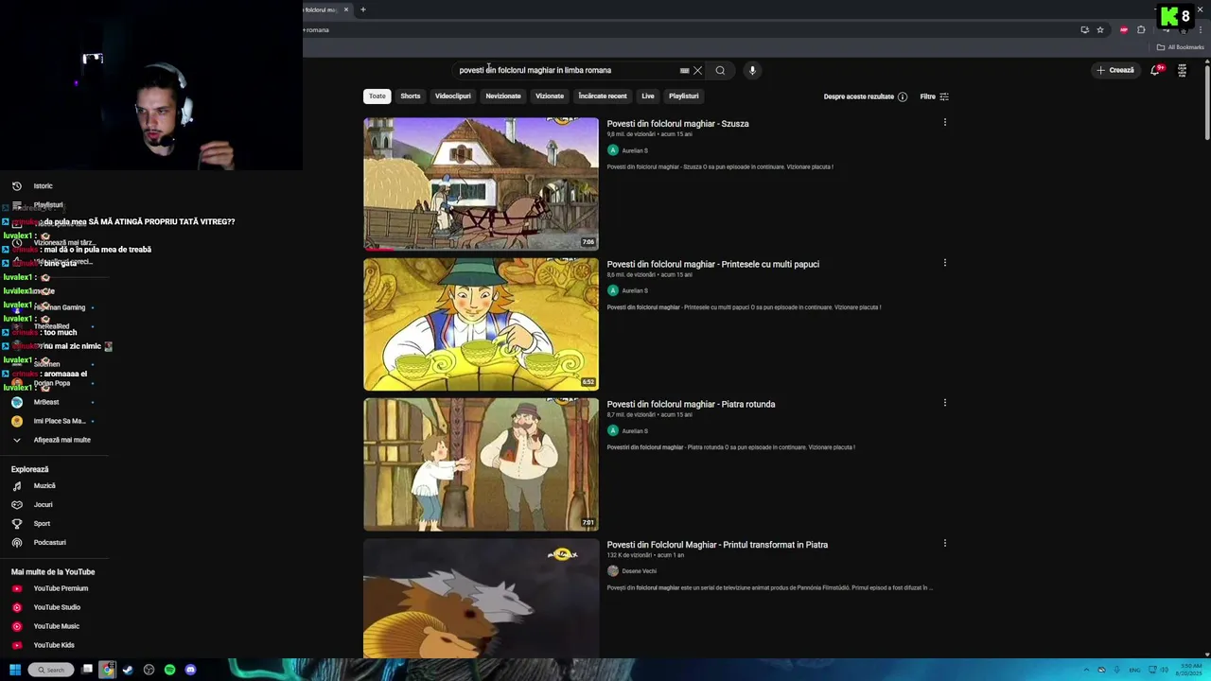
Task: Open Spotify from the taskbar
Action: tap(169, 670)
